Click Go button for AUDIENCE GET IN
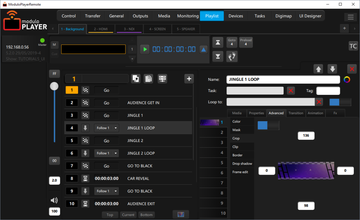The image size is (360, 220). pos(107,103)
